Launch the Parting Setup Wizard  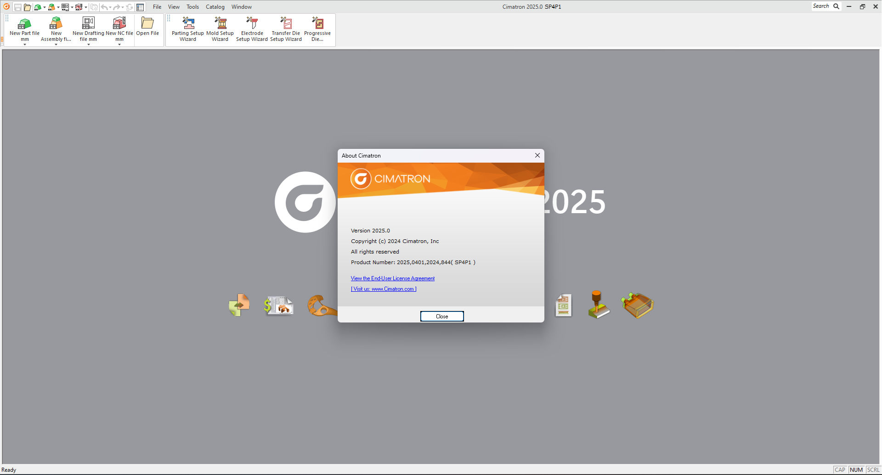pyautogui.click(x=188, y=29)
